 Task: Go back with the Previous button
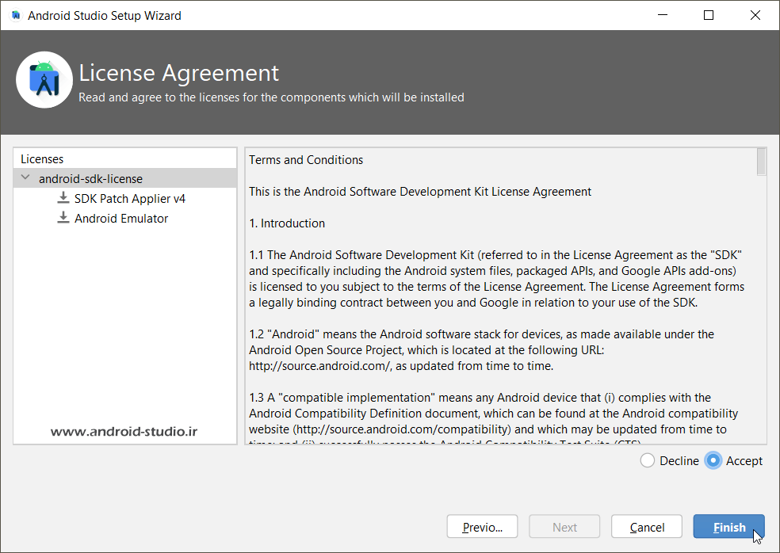(x=482, y=527)
